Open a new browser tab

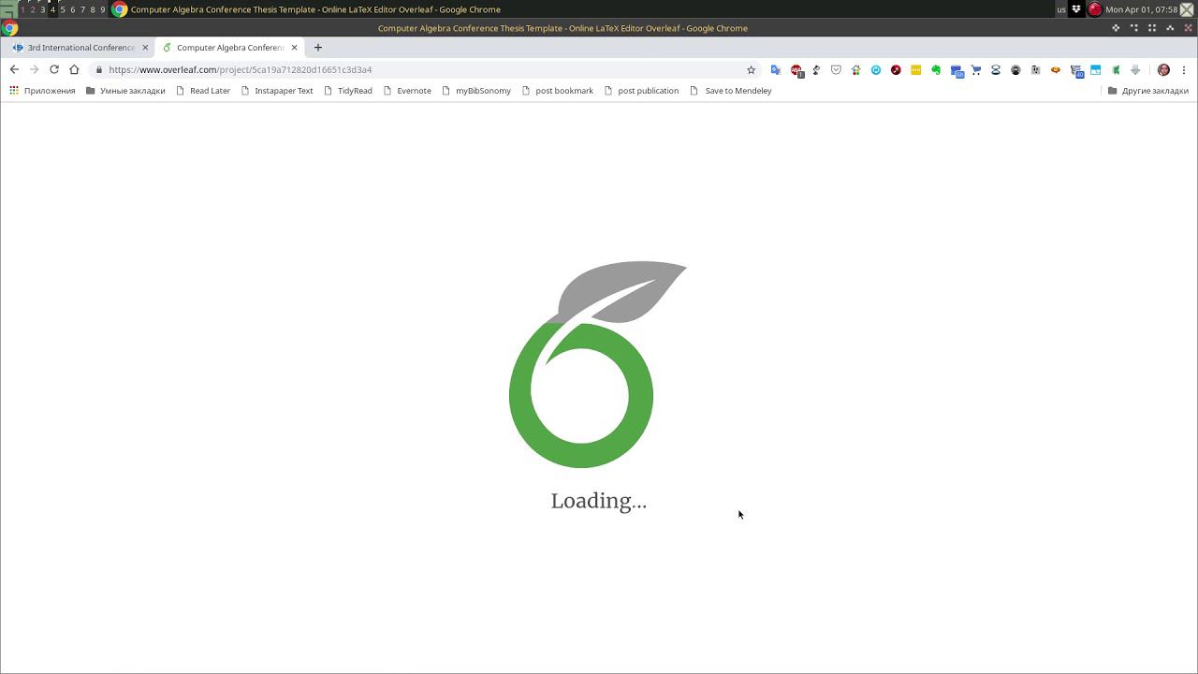click(x=318, y=47)
